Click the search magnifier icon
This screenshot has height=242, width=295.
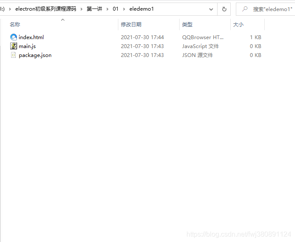245,9
